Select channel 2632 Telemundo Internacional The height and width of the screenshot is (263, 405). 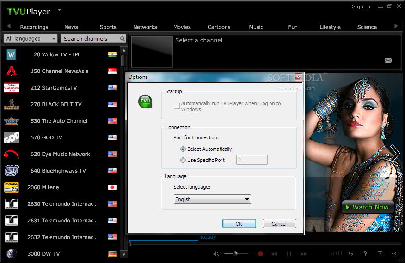click(61, 237)
